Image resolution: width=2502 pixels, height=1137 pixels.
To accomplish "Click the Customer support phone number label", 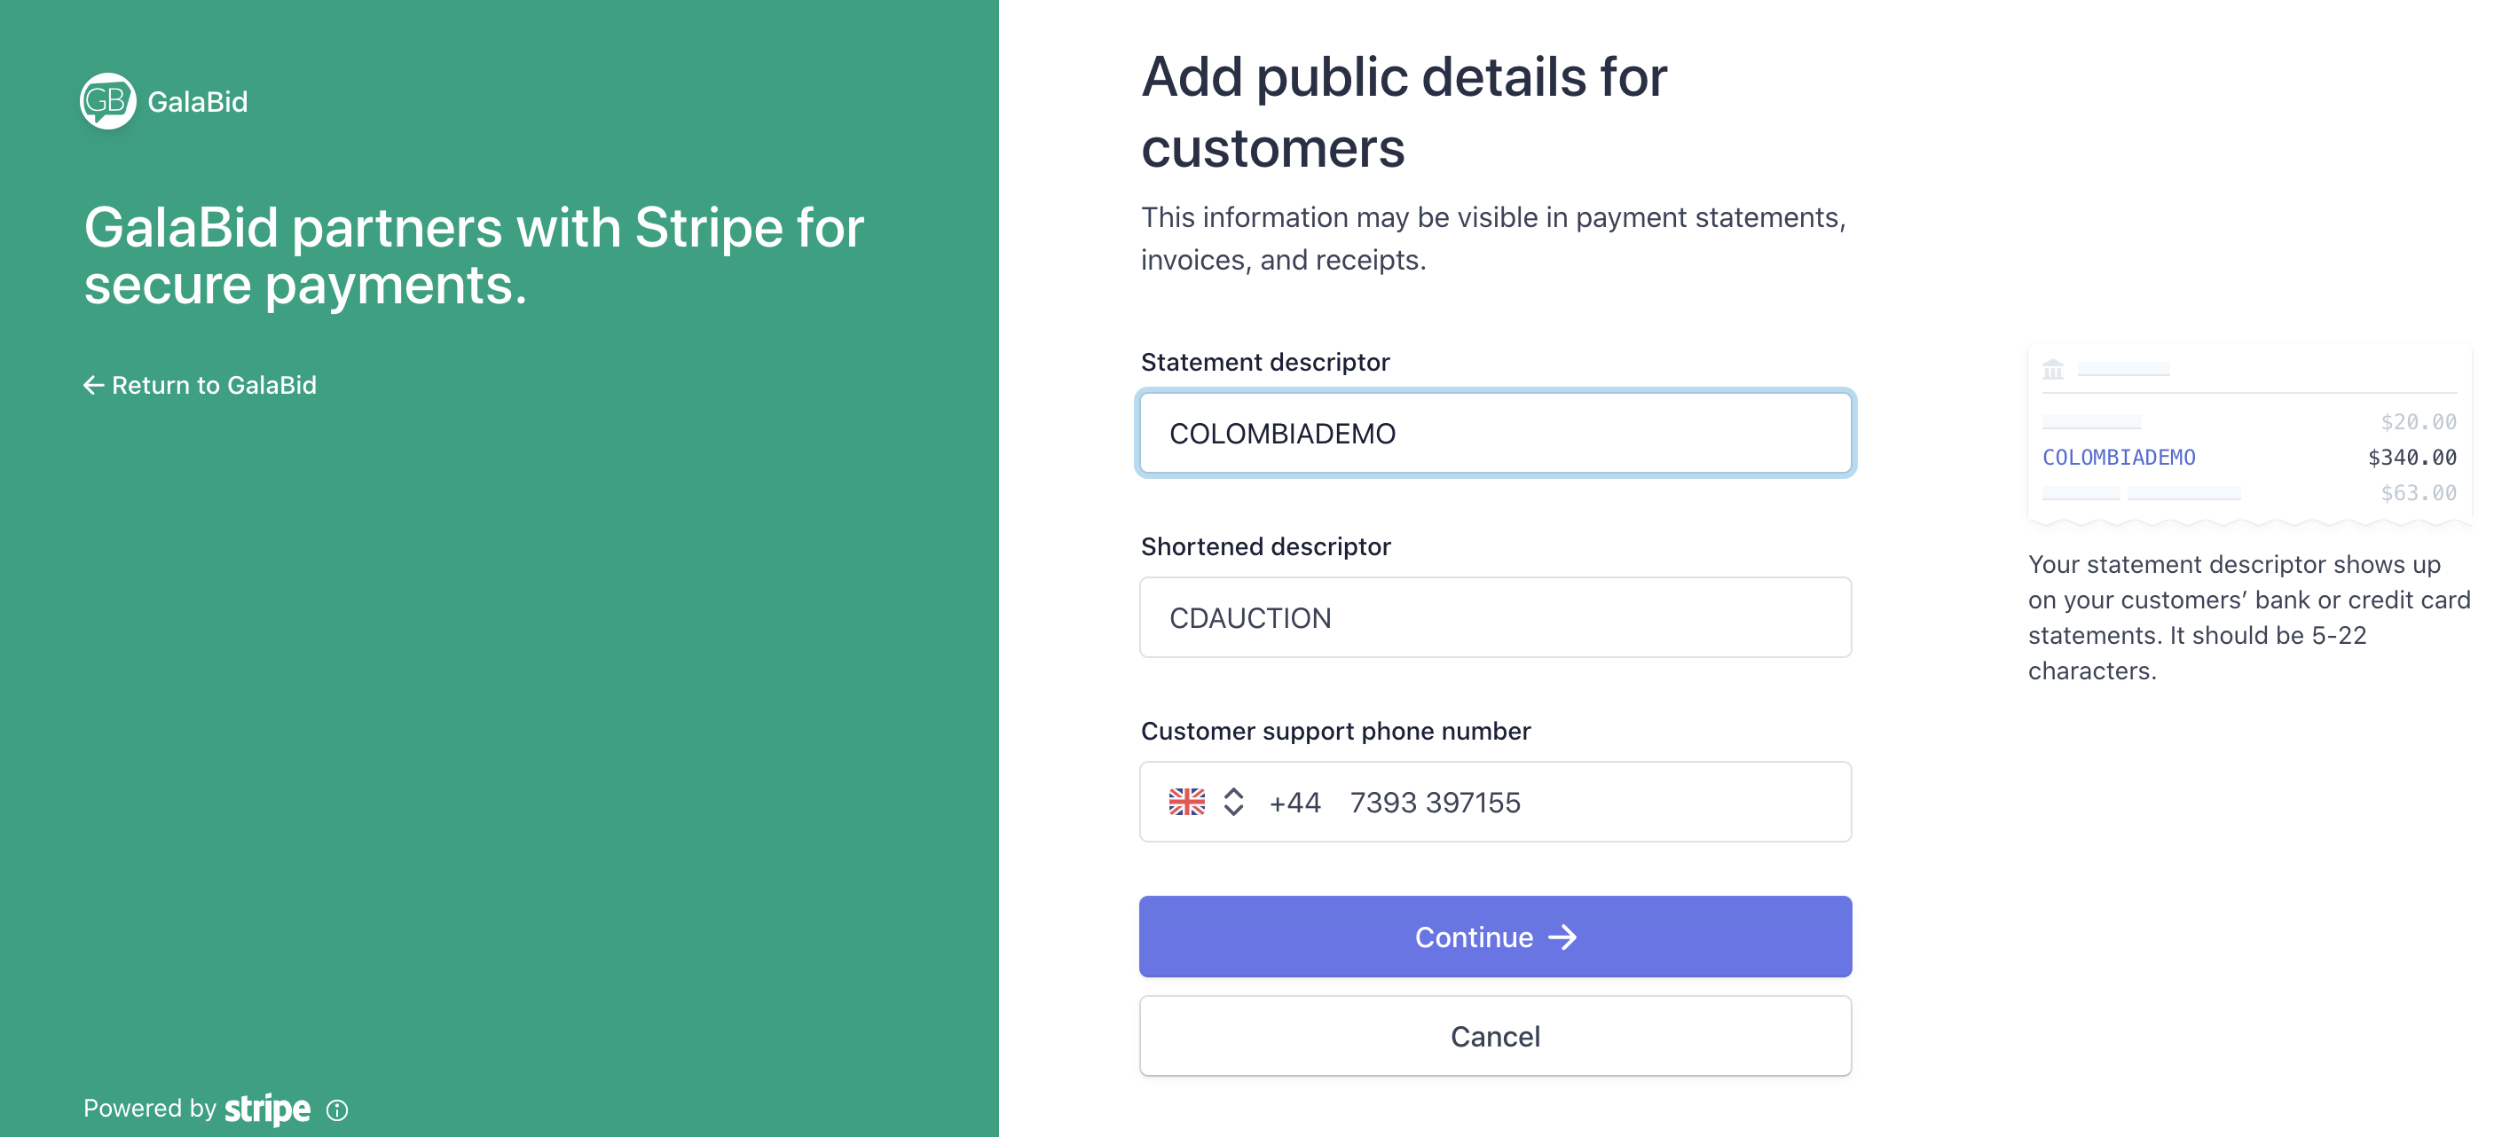I will pyautogui.click(x=1334, y=731).
